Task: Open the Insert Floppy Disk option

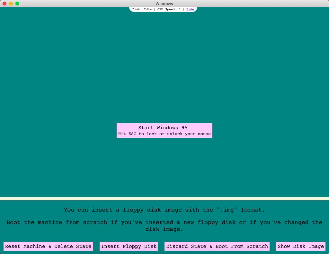Action: click(x=129, y=246)
